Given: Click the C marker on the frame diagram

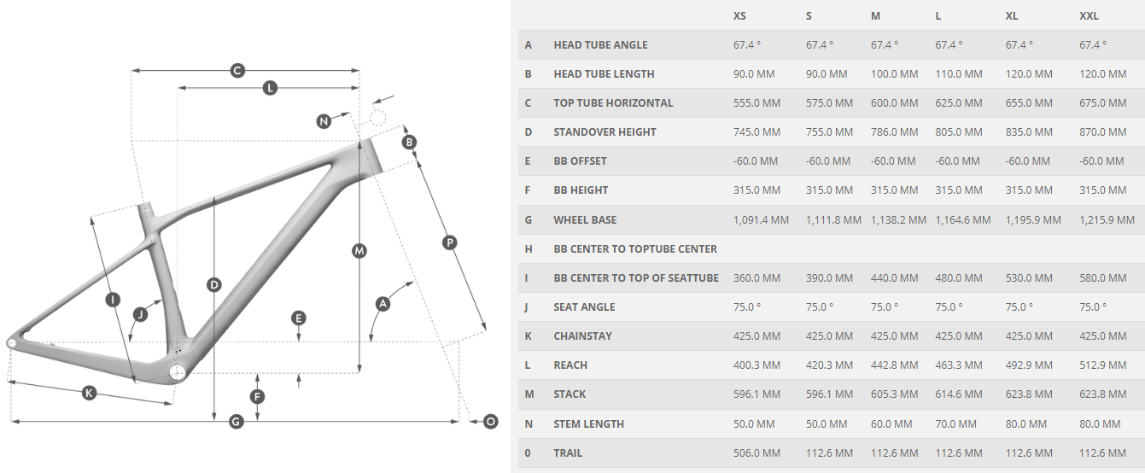Looking at the screenshot, I should [238, 71].
